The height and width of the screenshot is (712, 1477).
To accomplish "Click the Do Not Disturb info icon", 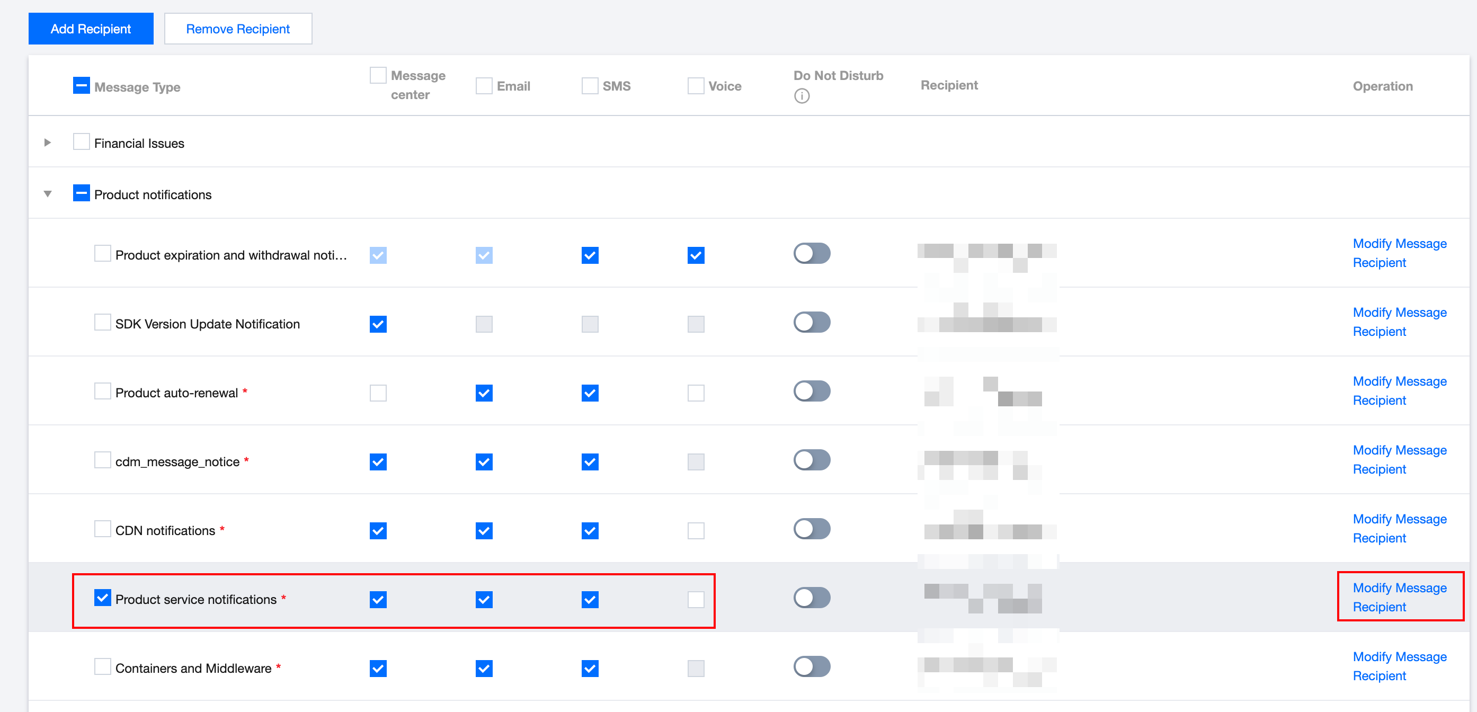I will (x=802, y=96).
